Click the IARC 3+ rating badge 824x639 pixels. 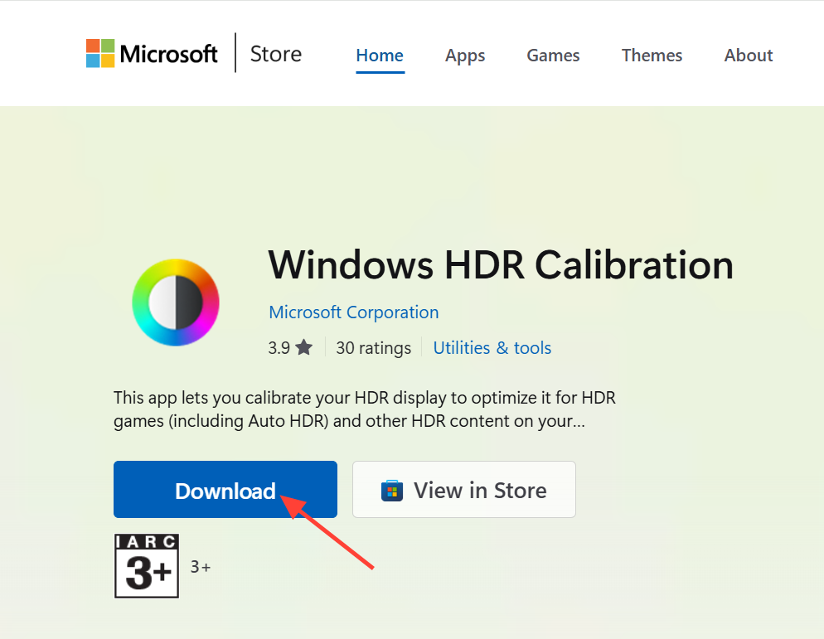(147, 566)
